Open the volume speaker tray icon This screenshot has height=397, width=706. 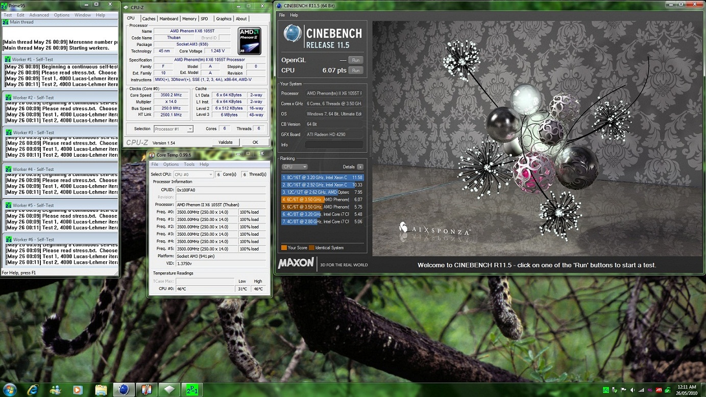(x=632, y=390)
